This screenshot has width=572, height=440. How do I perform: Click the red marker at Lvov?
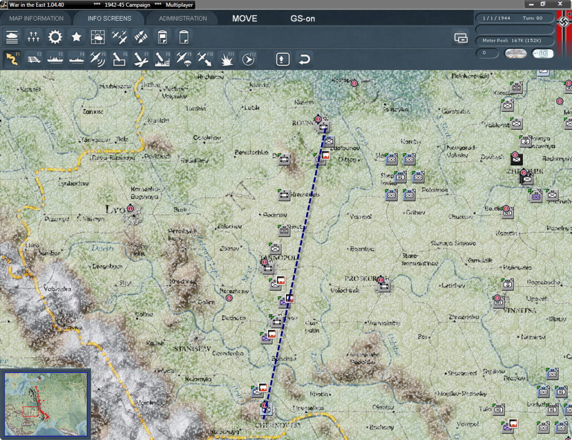[x=130, y=209]
